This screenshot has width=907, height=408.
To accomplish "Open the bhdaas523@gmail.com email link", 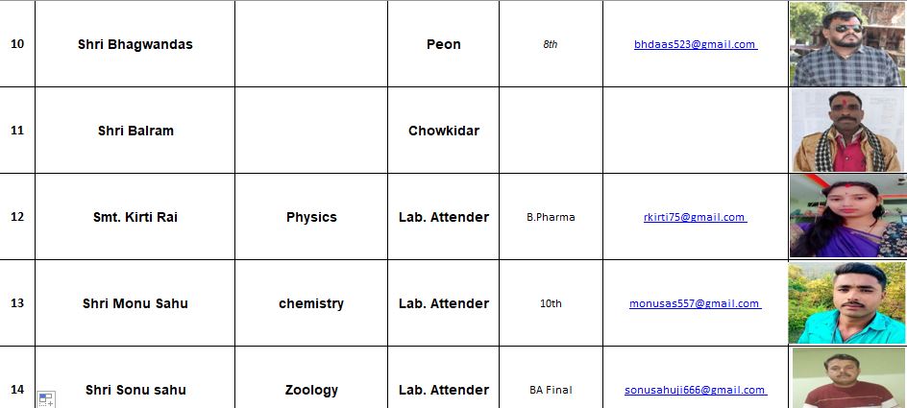I will (695, 44).
